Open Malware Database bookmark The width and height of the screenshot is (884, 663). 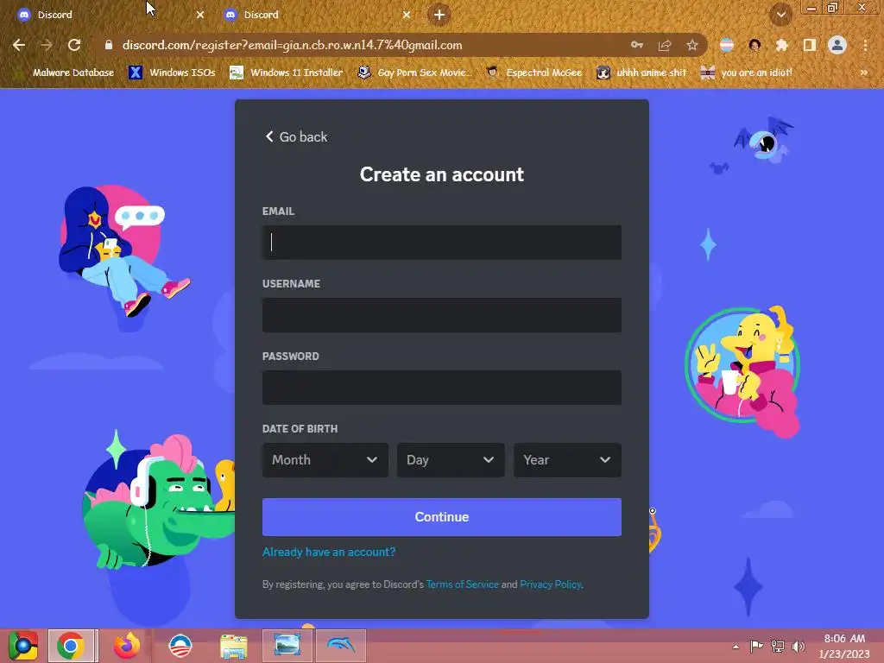pos(64,73)
